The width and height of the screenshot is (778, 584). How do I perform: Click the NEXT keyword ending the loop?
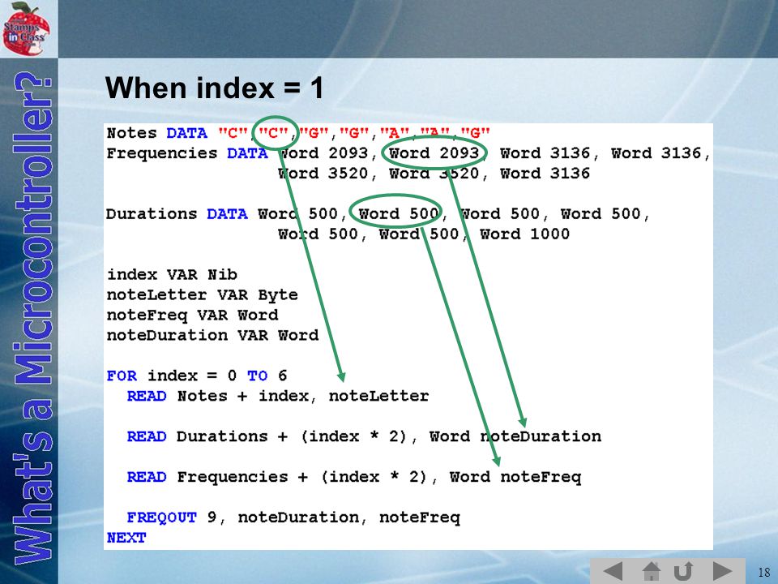pyautogui.click(x=126, y=537)
